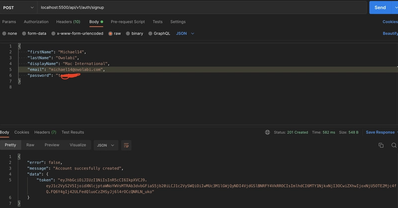398x208 pixels.
Task: Open the response Cookies tab
Action: (21, 132)
